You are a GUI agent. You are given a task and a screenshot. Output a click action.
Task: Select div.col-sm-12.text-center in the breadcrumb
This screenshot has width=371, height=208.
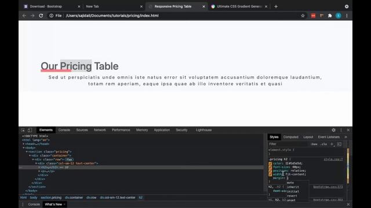[x=117, y=198]
